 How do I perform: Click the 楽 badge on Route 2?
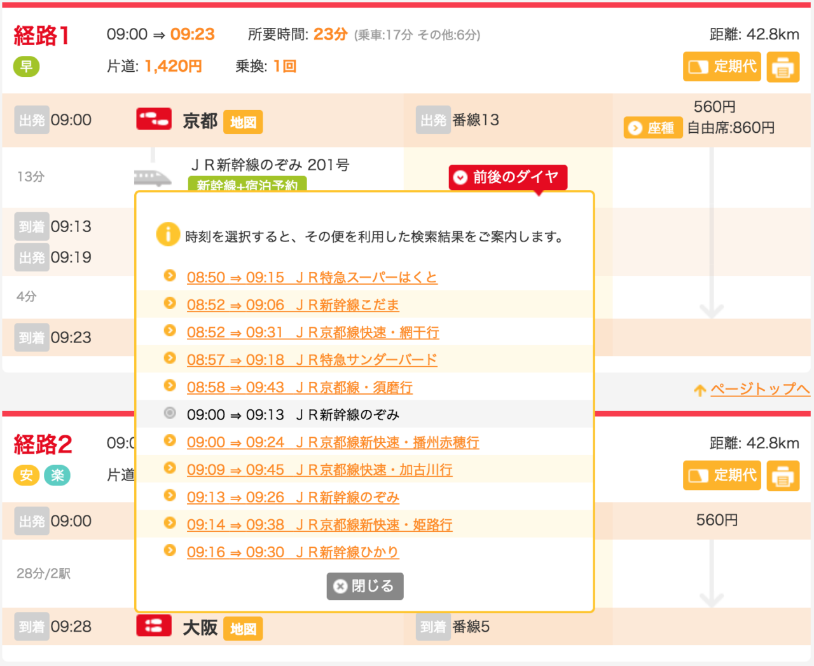[57, 475]
